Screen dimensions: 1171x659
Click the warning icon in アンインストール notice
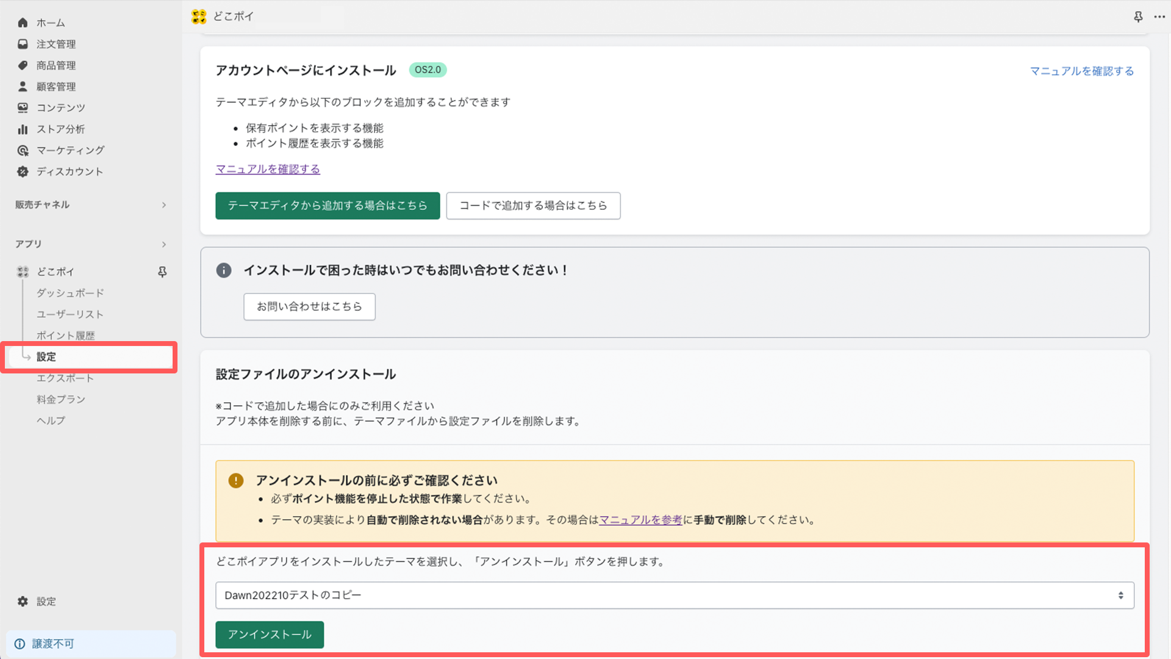[x=236, y=481]
